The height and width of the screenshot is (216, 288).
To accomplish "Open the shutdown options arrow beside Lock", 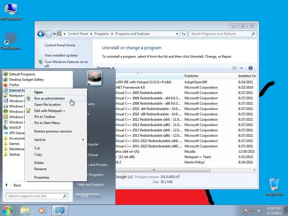I will click(97, 196).
